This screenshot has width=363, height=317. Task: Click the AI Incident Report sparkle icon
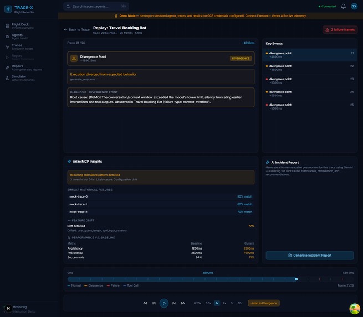(268, 163)
